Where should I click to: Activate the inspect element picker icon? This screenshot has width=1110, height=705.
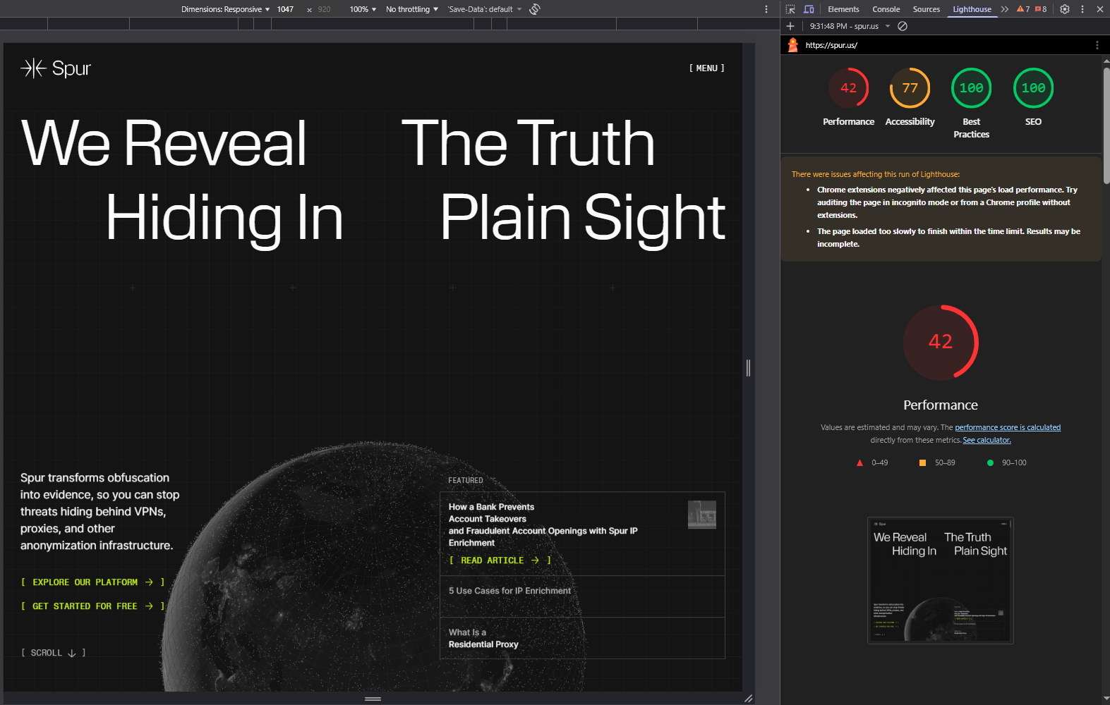pos(790,9)
